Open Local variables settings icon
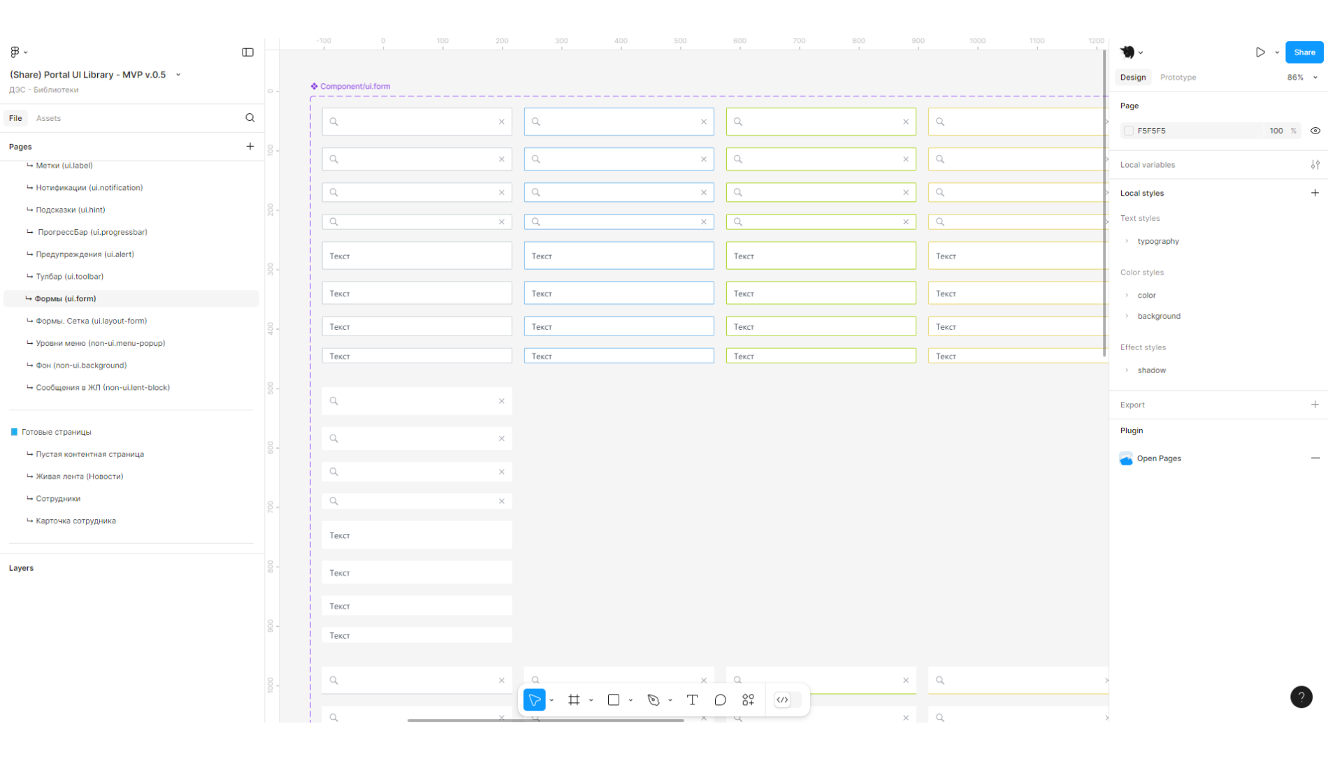Viewport: 1328px width, 761px height. coord(1315,164)
